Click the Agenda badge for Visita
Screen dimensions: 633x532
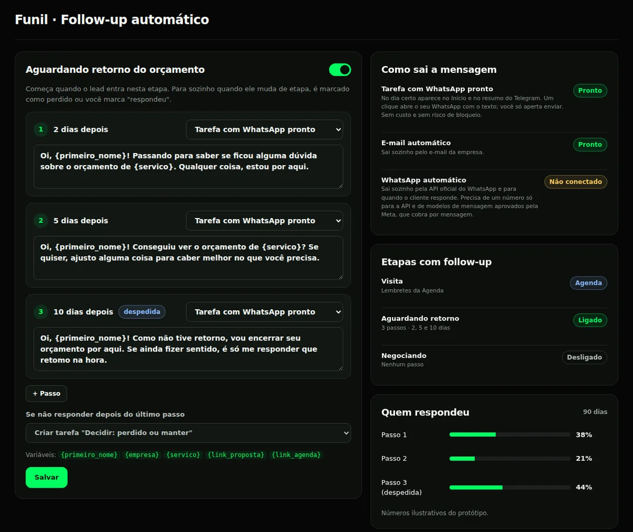589,283
